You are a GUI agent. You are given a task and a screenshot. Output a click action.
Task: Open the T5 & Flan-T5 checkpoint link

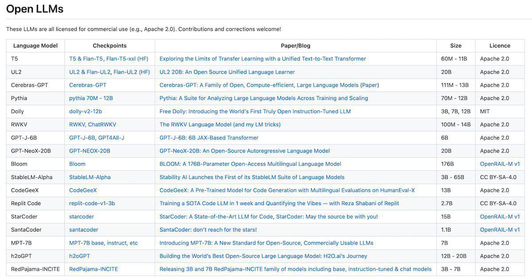[86, 58]
